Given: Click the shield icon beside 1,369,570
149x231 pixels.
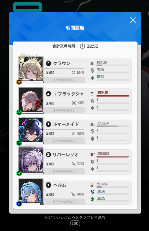Looking at the screenshot, I should [92, 192].
